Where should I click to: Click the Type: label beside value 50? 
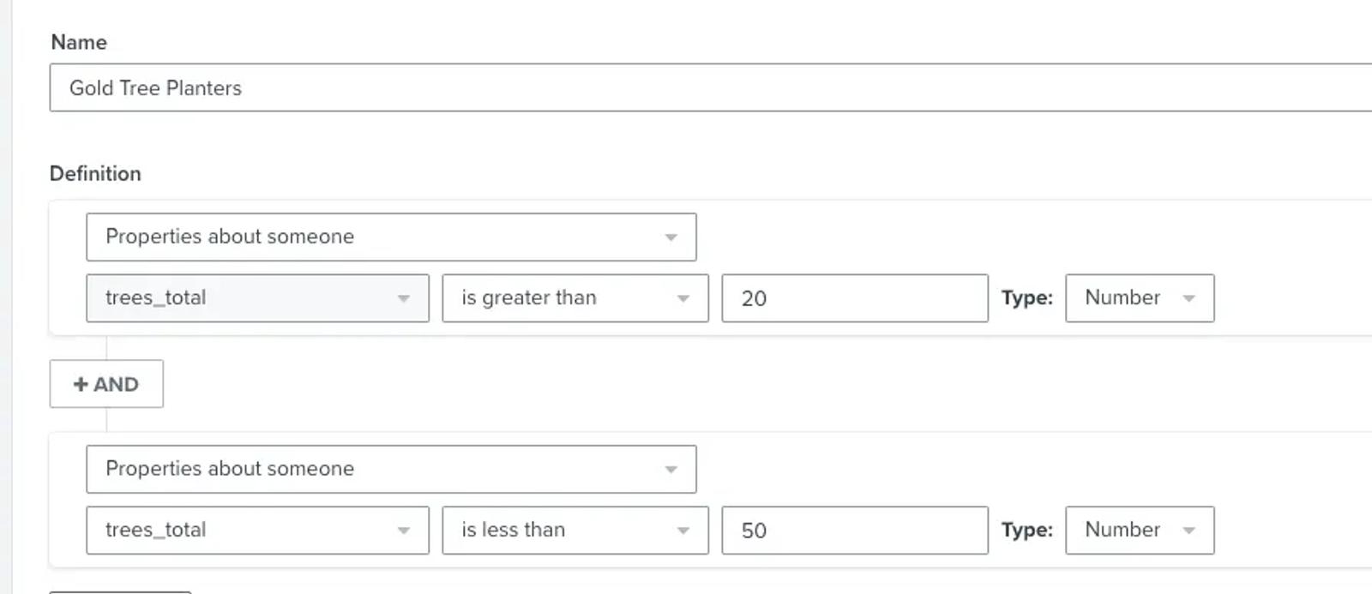[x=1026, y=531]
